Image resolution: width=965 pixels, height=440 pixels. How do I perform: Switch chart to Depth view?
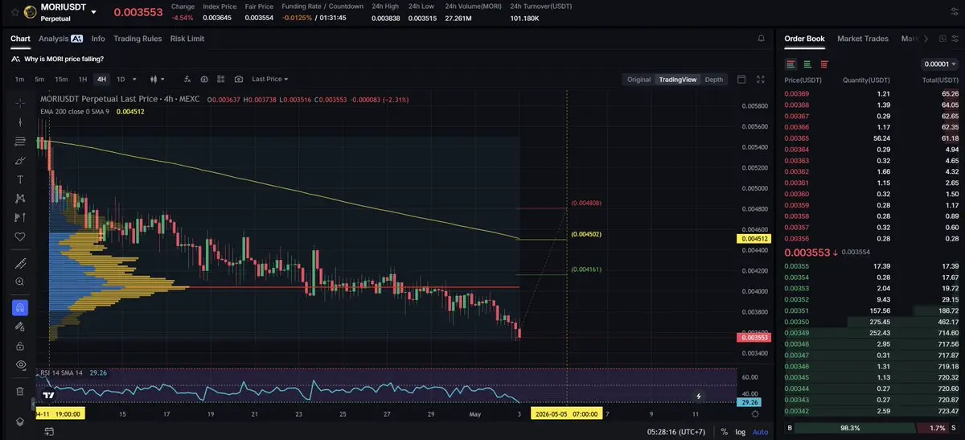click(713, 80)
